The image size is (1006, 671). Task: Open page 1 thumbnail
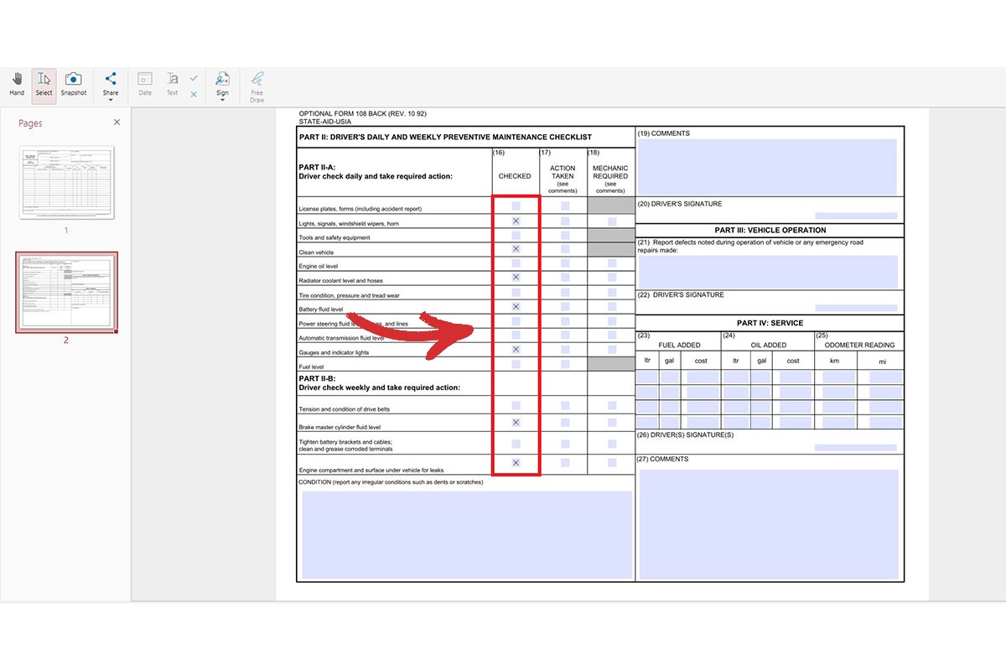[66, 184]
